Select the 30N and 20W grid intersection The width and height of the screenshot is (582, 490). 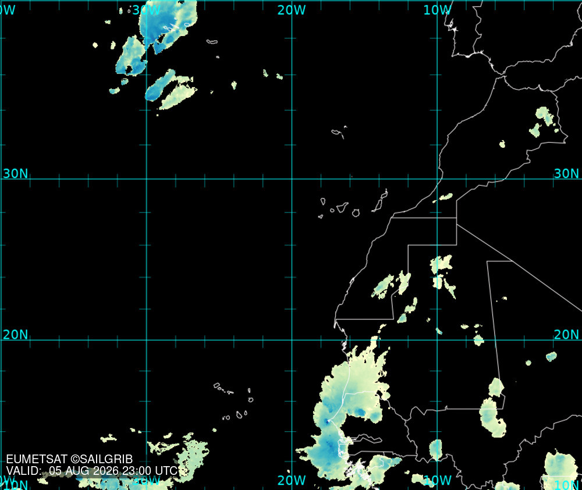pos(292,179)
